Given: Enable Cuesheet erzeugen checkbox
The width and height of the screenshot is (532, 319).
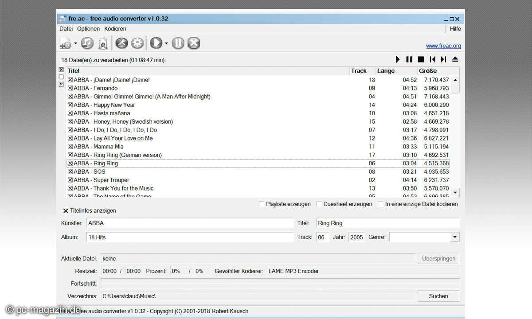Looking at the screenshot, I should [x=319, y=204].
